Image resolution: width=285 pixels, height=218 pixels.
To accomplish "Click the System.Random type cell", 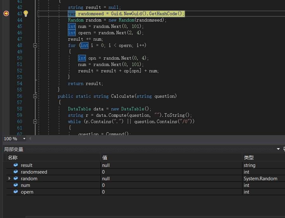I will point(260,179).
